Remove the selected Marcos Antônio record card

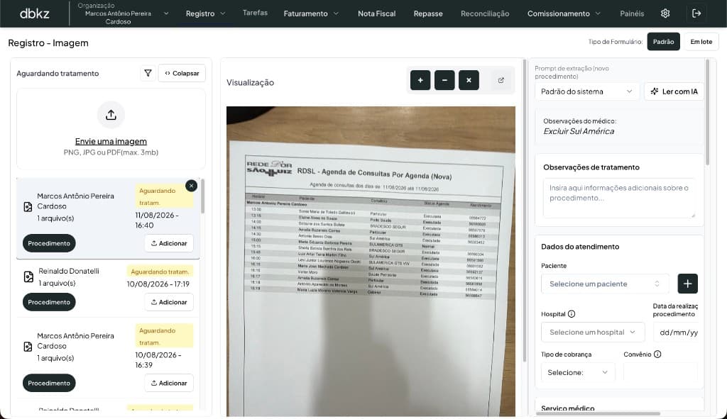[x=191, y=186]
